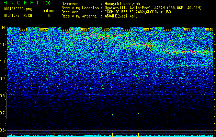Click the 0838 time marker

tap(168, 29)
